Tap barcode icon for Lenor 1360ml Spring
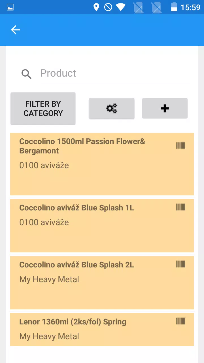The width and height of the screenshot is (204, 363). tap(181, 321)
